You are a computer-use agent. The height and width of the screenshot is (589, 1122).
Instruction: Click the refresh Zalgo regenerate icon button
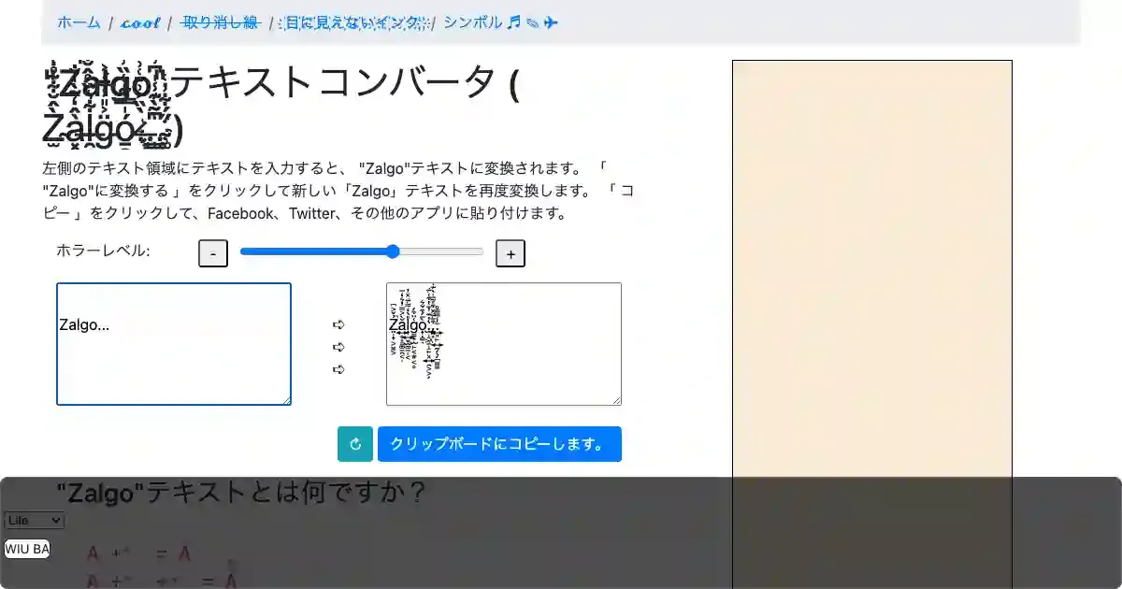coord(354,444)
